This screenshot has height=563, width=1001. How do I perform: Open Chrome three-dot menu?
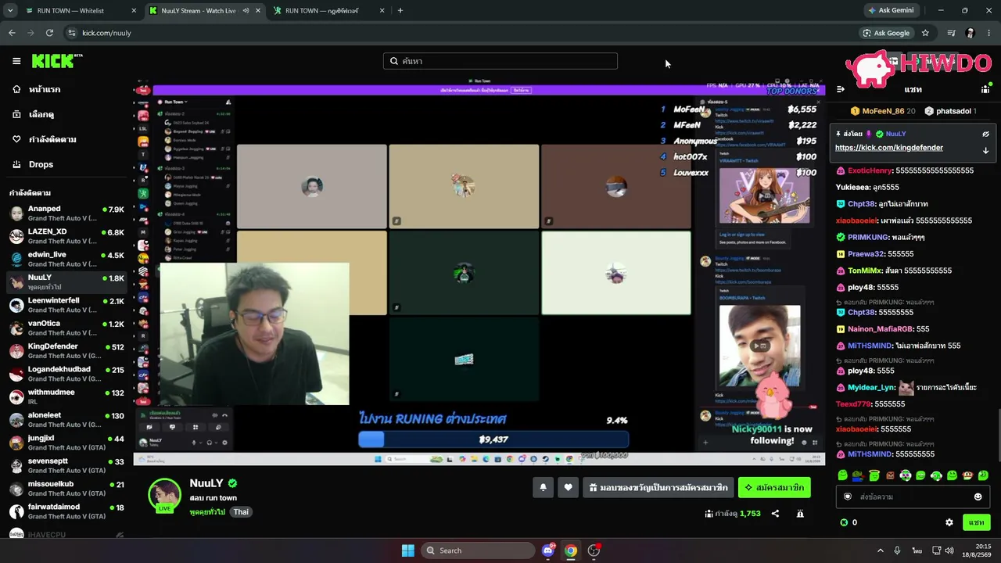[x=989, y=33]
